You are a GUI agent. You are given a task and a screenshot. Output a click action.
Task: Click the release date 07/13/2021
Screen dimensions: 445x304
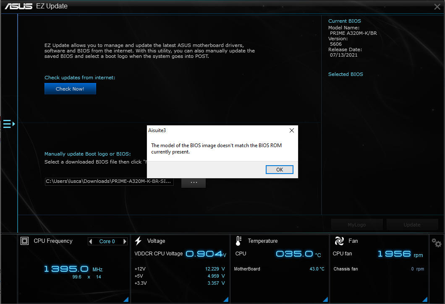pyautogui.click(x=344, y=55)
